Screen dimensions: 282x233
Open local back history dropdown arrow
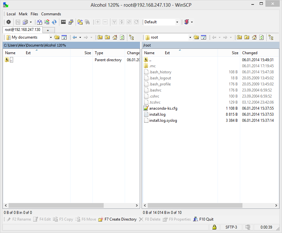80,37
